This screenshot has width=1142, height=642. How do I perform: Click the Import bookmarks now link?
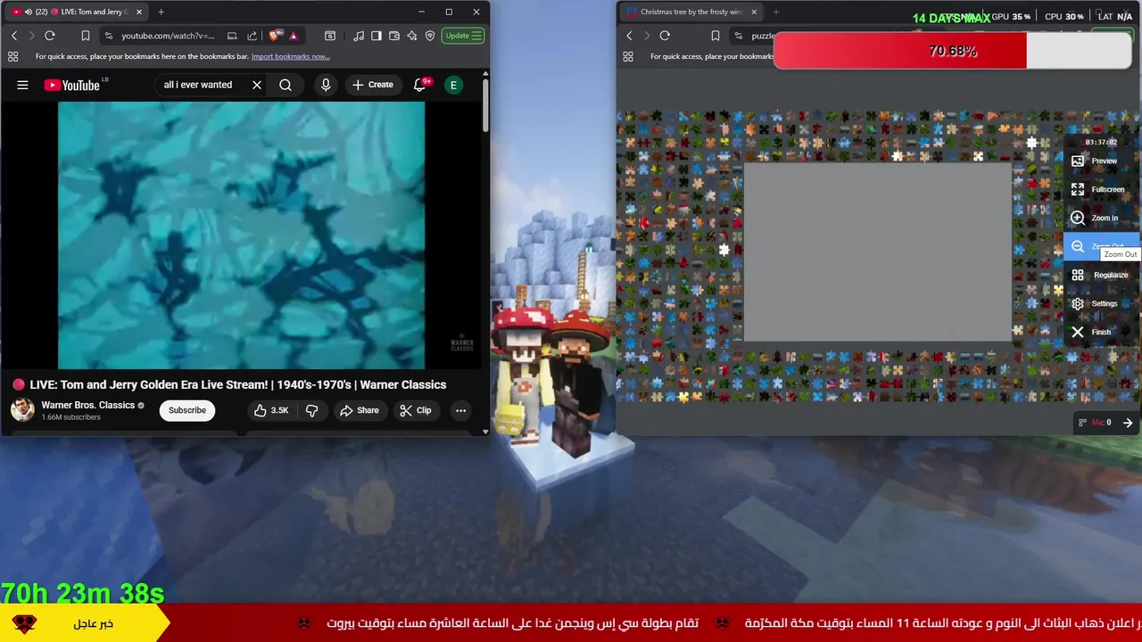(x=290, y=56)
